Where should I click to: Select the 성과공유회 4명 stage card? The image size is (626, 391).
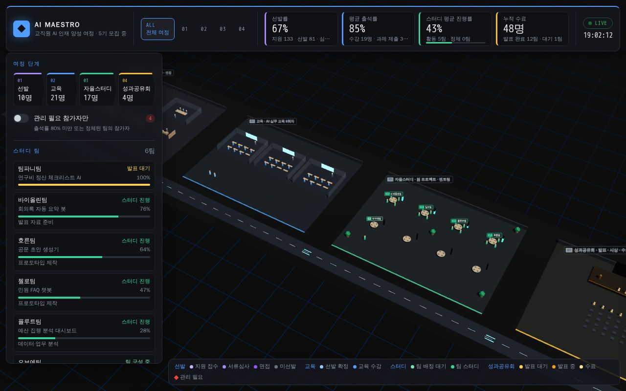tap(136, 89)
